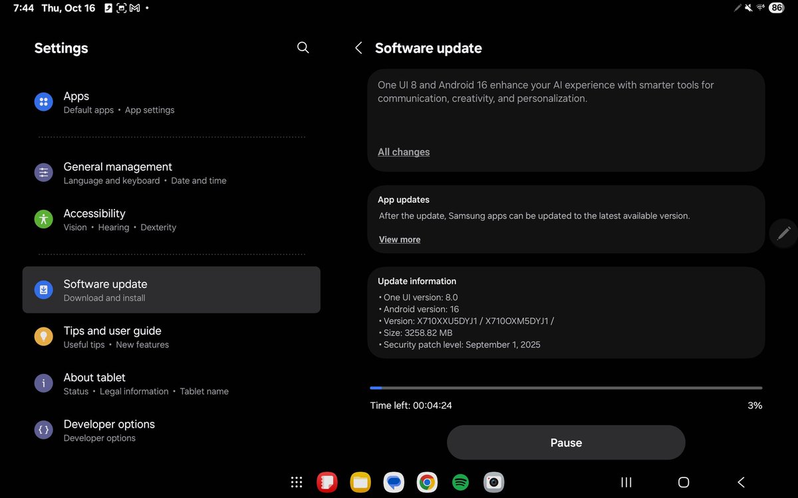The height and width of the screenshot is (498, 798).
Task: Tap the Version X710XXU5DYJ1 line
Action: click(466, 321)
